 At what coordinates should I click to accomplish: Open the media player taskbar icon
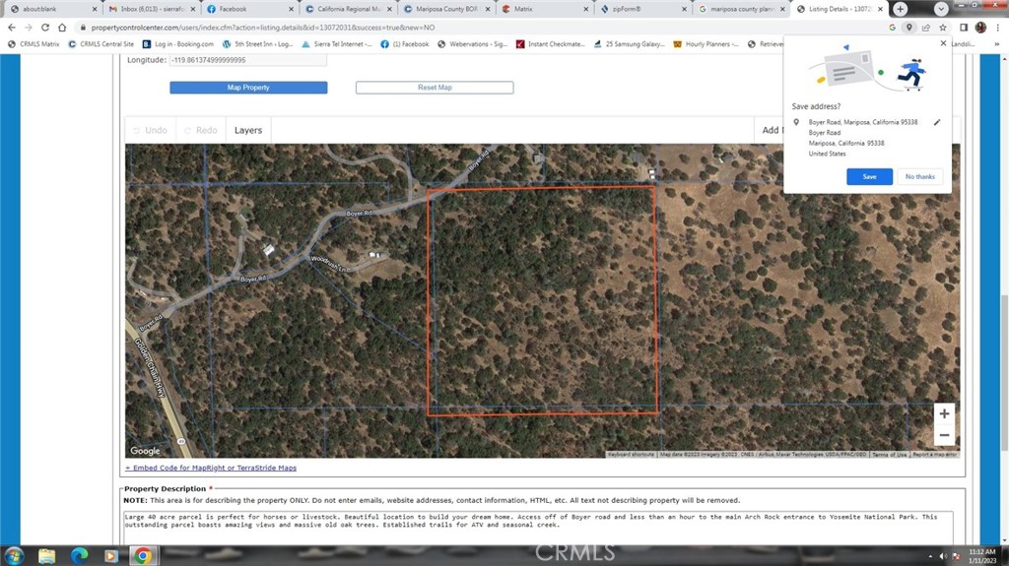pos(110,556)
